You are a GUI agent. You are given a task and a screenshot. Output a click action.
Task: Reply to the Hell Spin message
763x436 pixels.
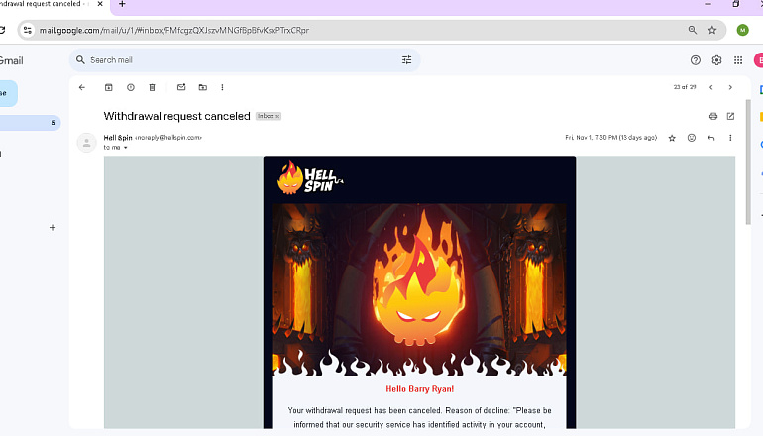point(710,138)
